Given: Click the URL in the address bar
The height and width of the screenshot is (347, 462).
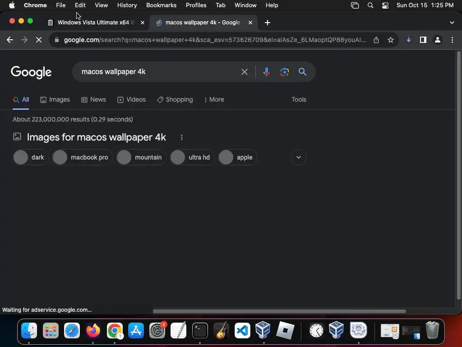Looking at the screenshot, I should click(x=215, y=40).
